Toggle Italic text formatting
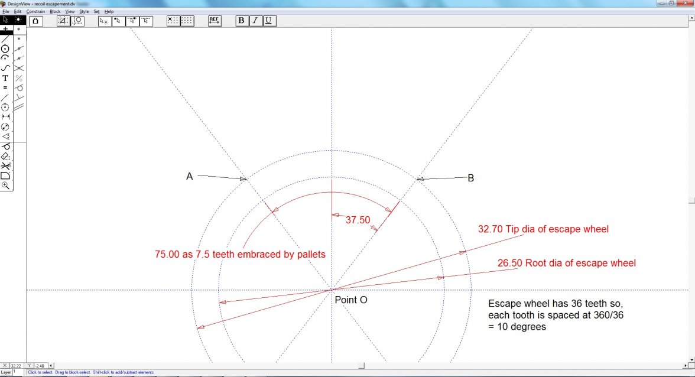Image resolution: width=695 pixels, height=377 pixels. 255,21
